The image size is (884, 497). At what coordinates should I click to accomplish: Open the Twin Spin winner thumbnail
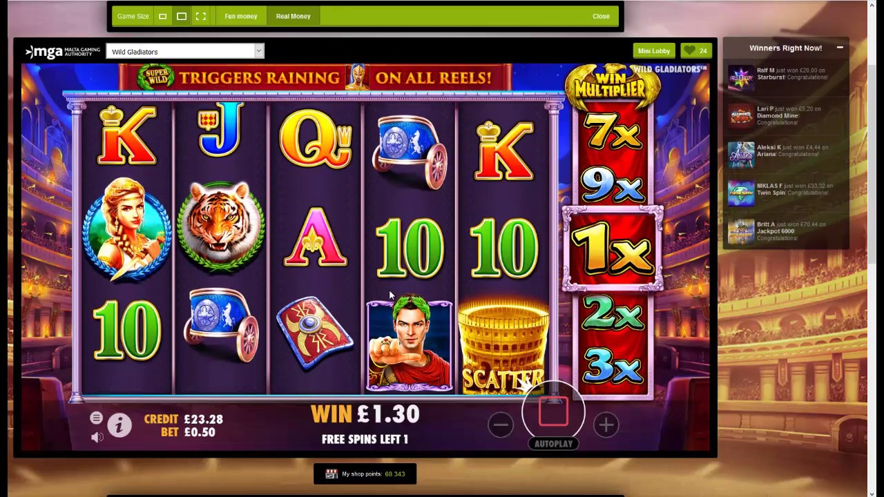741,193
